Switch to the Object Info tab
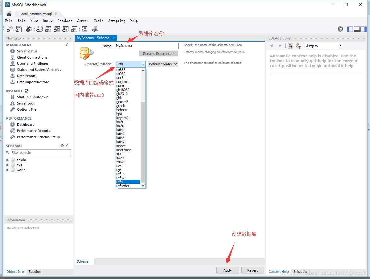 coord(15,272)
